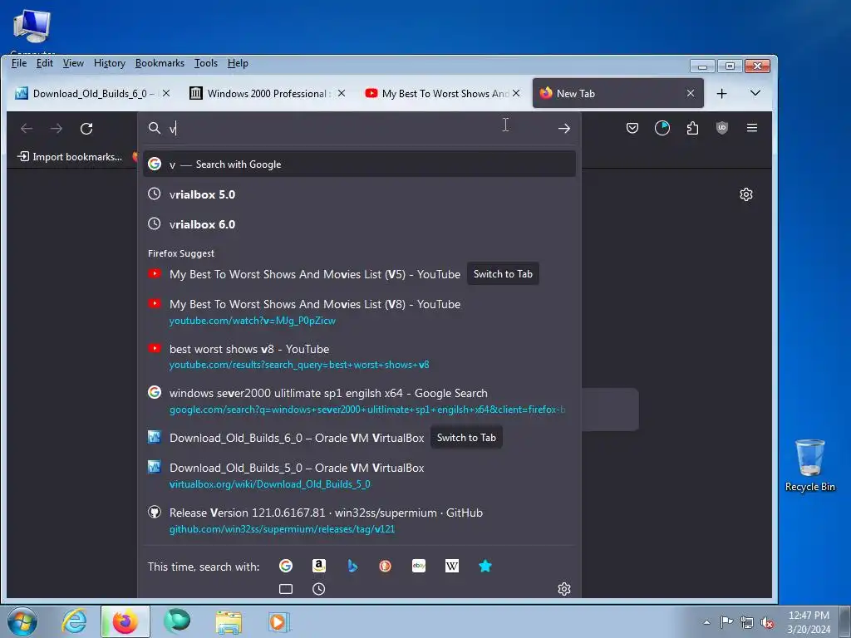Search this time with Amazon icon
This screenshot has height=638, width=851.
(x=319, y=566)
